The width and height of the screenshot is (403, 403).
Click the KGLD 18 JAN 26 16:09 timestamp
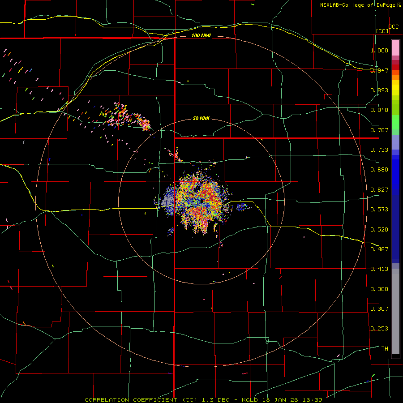point(282,400)
